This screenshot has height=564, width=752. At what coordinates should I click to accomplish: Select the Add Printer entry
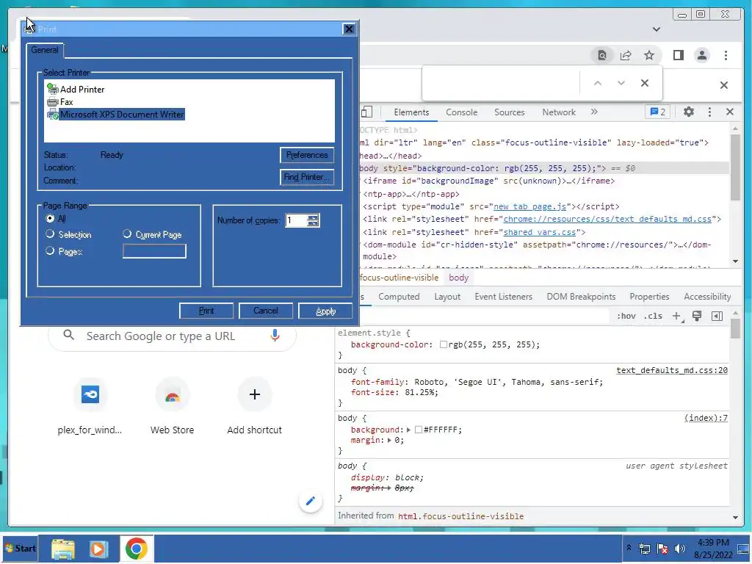click(x=76, y=89)
